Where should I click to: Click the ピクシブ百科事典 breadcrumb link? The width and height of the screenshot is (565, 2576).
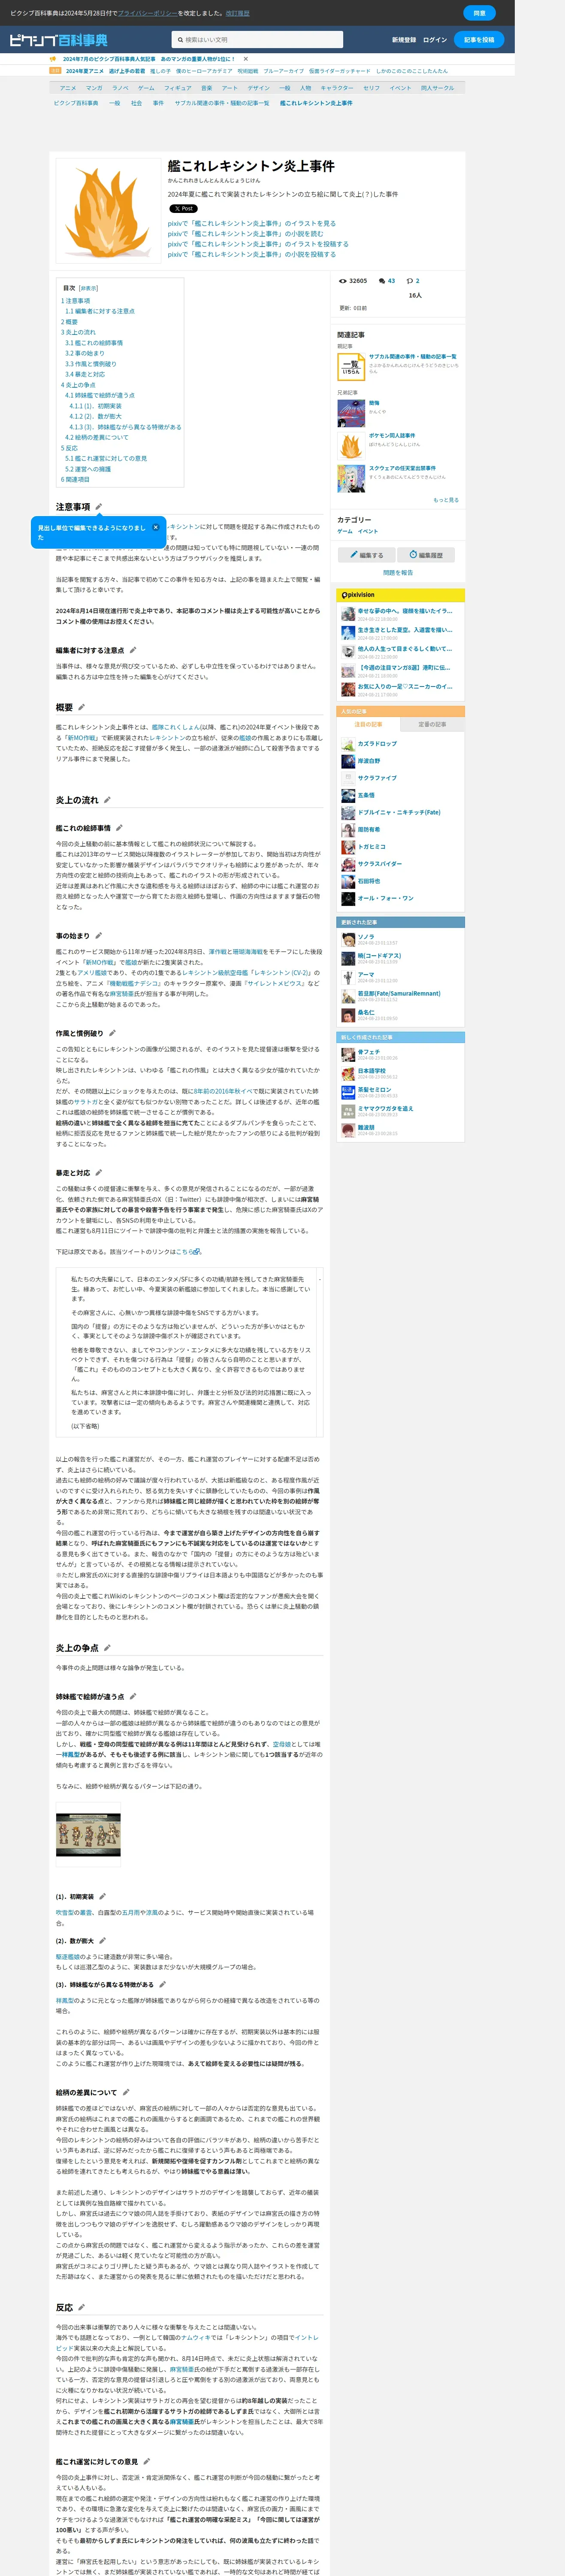click(x=76, y=103)
